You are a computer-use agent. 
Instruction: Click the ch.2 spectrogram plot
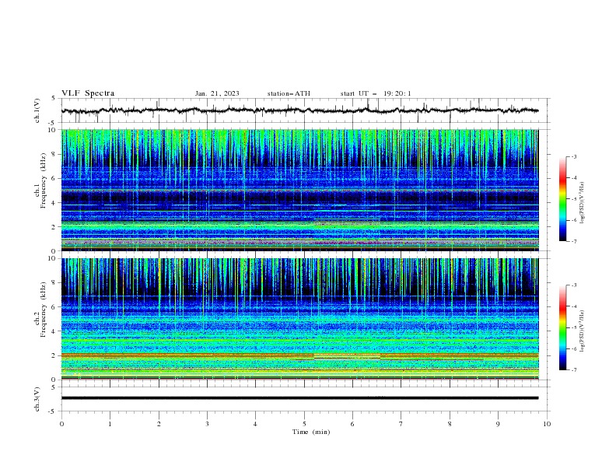[300, 319]
